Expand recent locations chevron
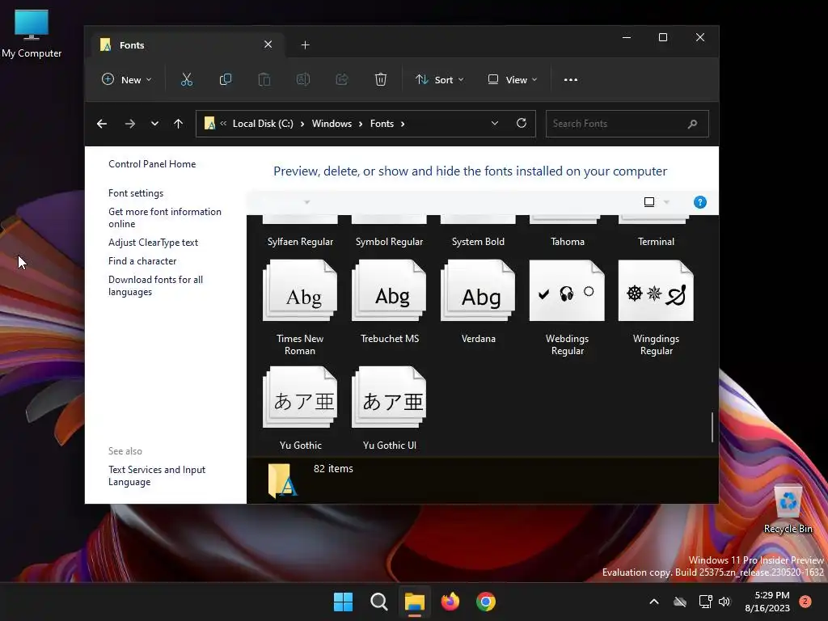828x621 pixels. [154, 124]
